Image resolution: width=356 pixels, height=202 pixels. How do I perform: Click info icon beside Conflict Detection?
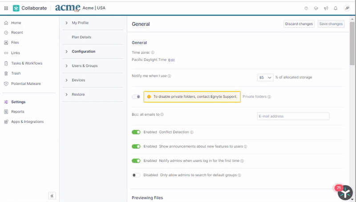point(192,132)
